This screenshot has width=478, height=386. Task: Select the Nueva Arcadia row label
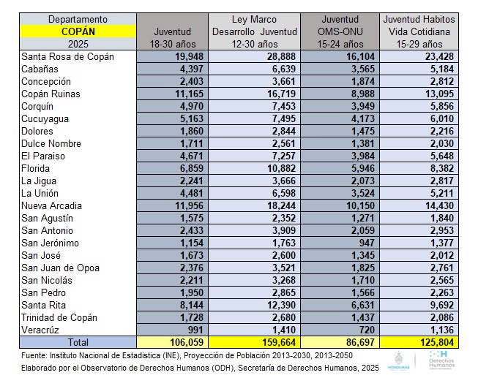pos(51,205)
